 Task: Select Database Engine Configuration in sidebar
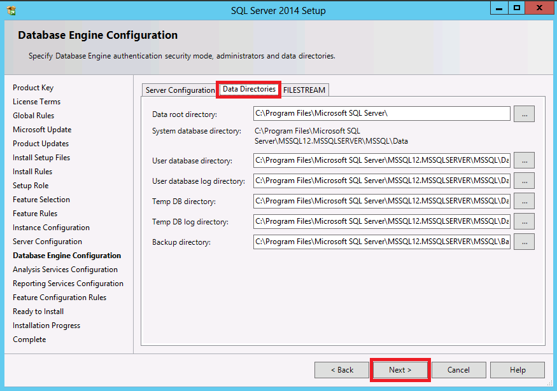coord(67,256)
